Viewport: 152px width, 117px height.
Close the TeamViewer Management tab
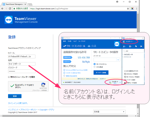[25, 4]
